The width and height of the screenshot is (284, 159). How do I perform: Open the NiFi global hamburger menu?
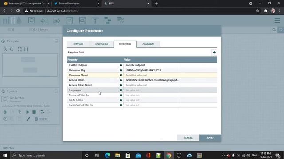pyautogui.click(x=277, y=20)
